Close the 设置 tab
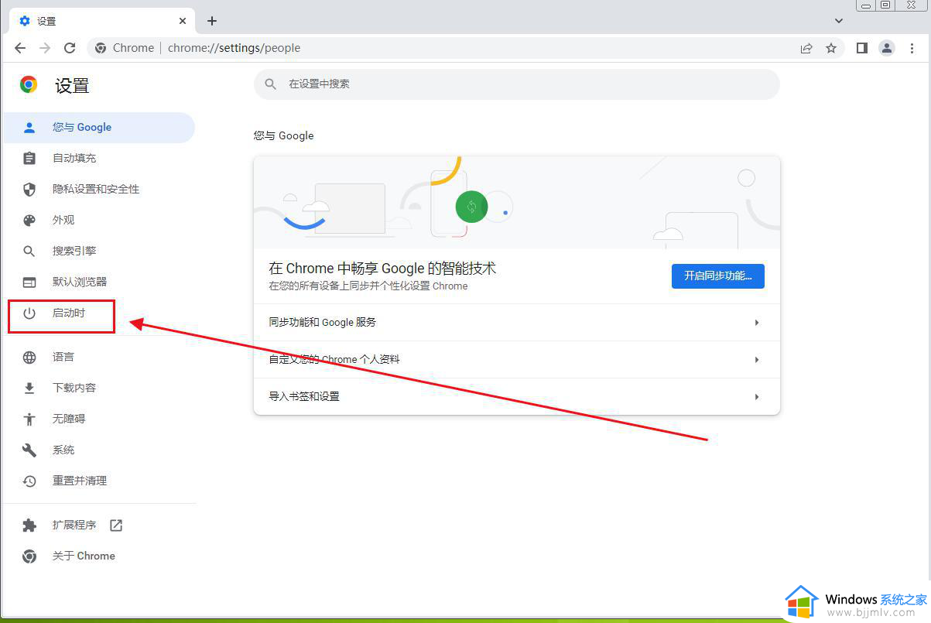This screenshot has width=931, height=623. (183, 21)
